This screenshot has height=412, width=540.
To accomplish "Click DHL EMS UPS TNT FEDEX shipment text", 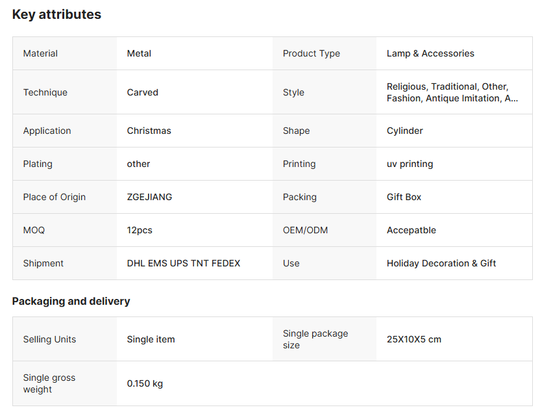I will click(x=183, y=263).
